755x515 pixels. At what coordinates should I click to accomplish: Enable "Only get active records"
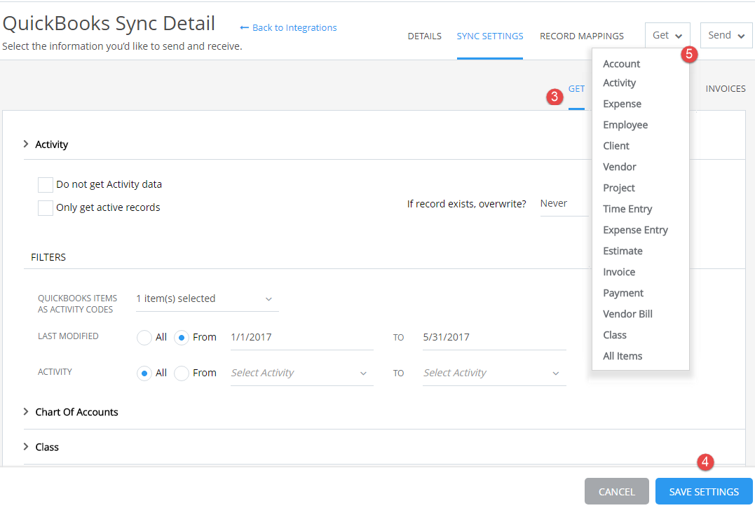click(x=45, y=207)
